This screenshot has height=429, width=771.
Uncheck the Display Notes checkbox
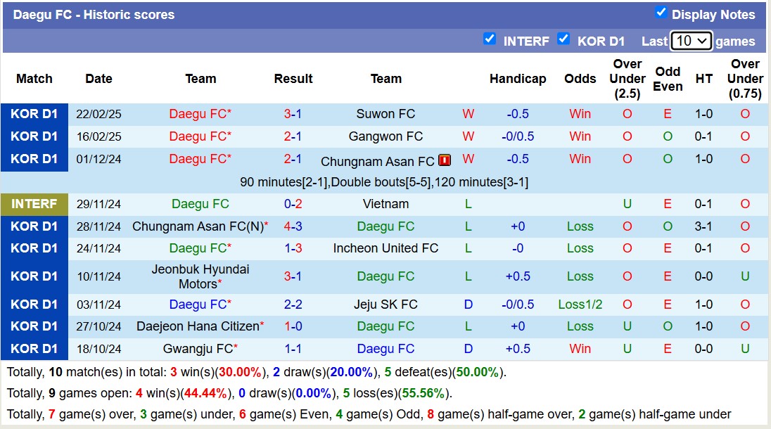point(659,11)
